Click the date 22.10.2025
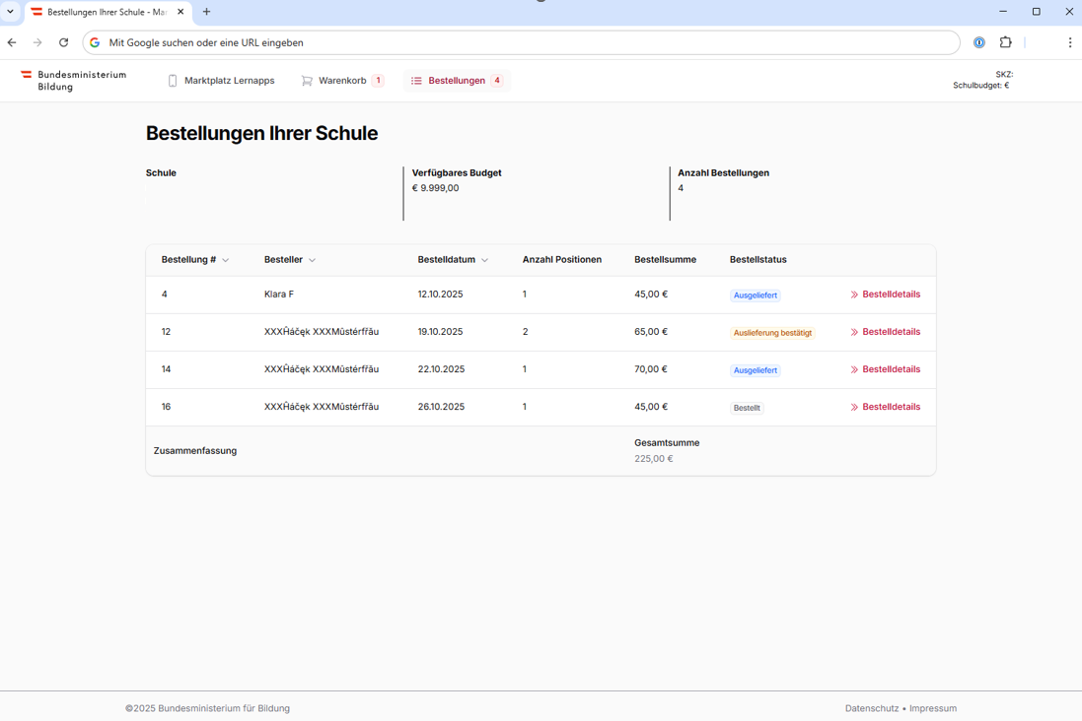The image size is (1082, 721). coord(441,369)
